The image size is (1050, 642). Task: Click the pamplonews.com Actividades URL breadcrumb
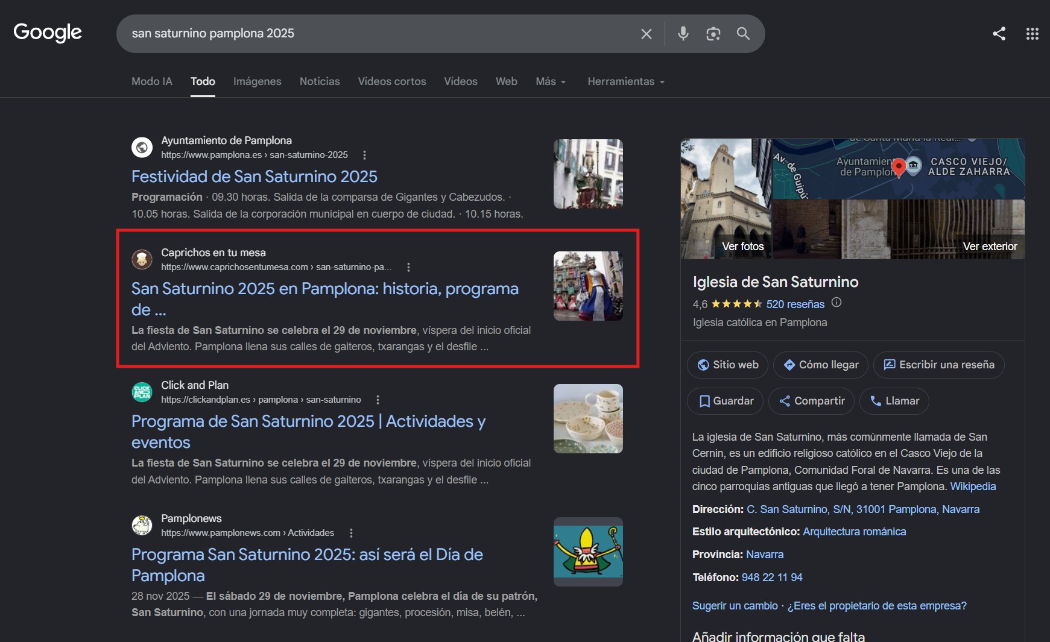pos(247,533)
